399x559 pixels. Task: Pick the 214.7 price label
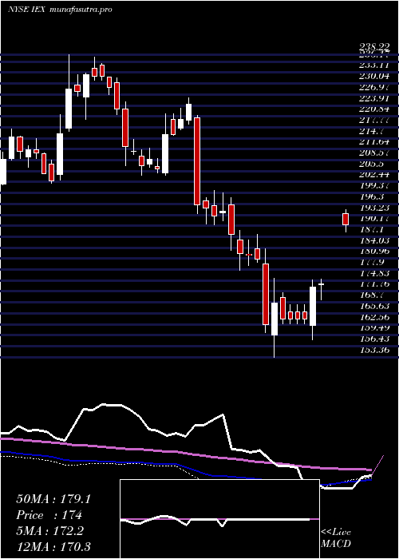tap(372, 131)
